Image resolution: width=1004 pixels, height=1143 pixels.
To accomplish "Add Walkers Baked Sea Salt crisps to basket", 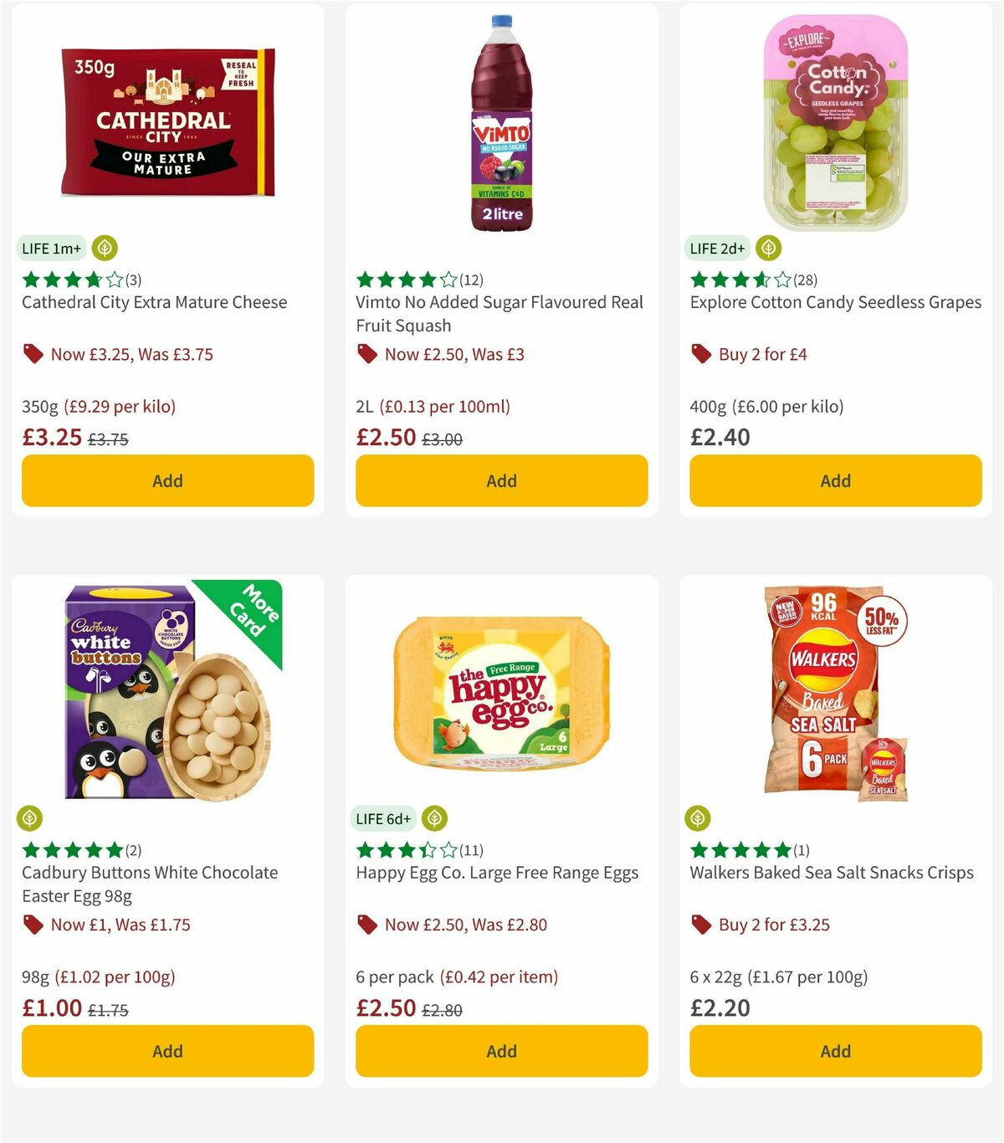I will click(835, 1051).
